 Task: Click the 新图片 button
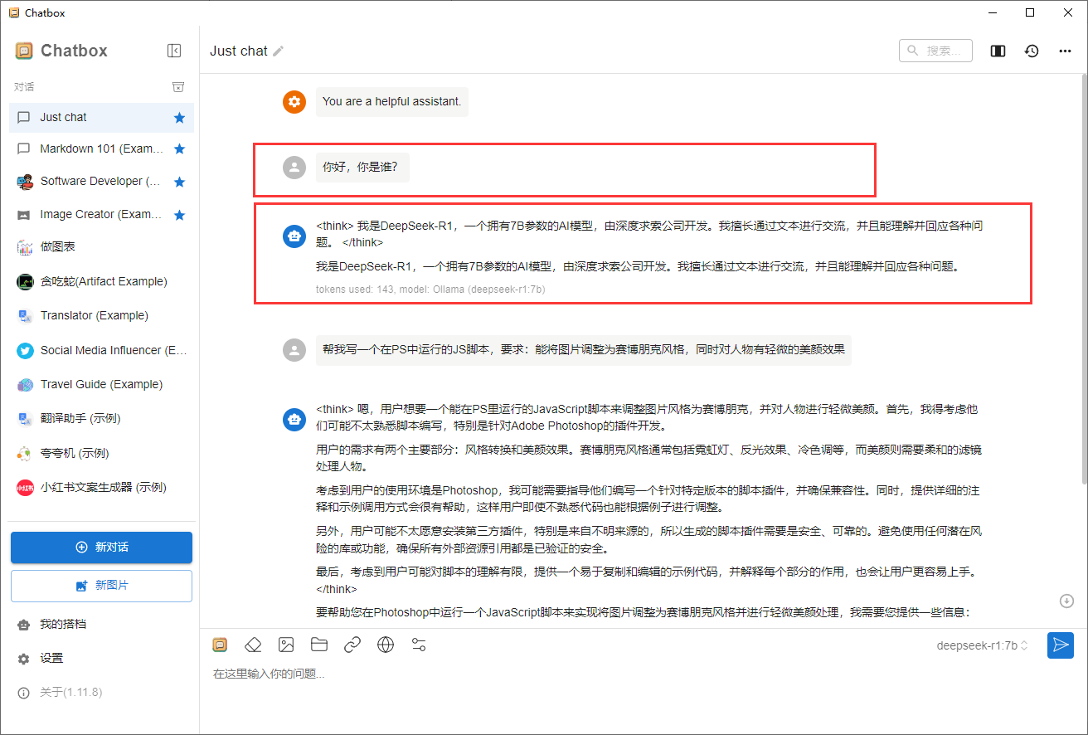[101, 586]
